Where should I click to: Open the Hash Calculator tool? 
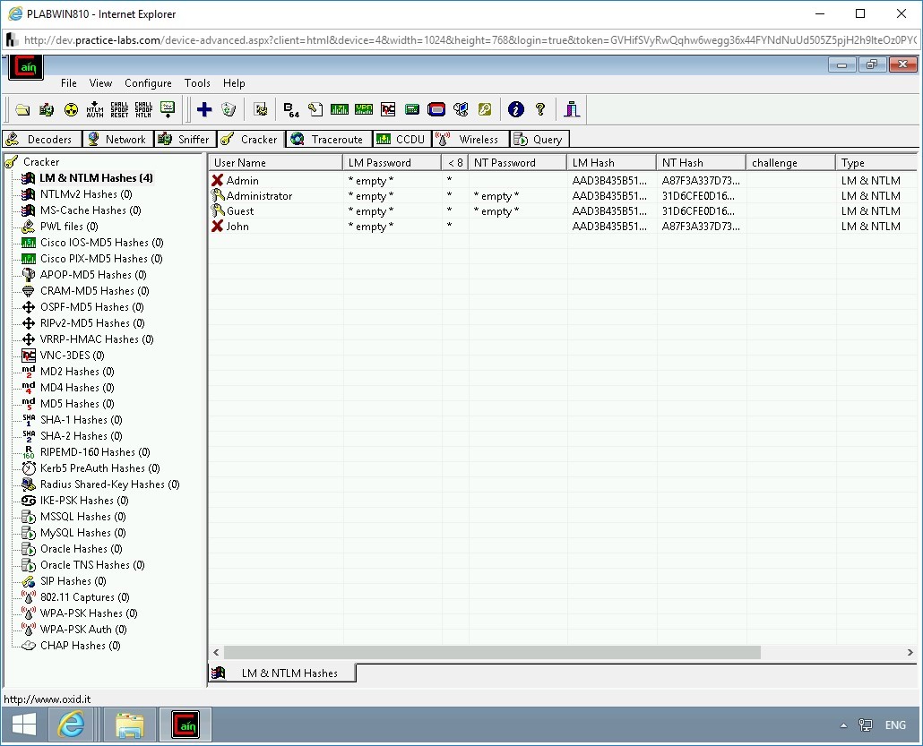coord(411,109)
